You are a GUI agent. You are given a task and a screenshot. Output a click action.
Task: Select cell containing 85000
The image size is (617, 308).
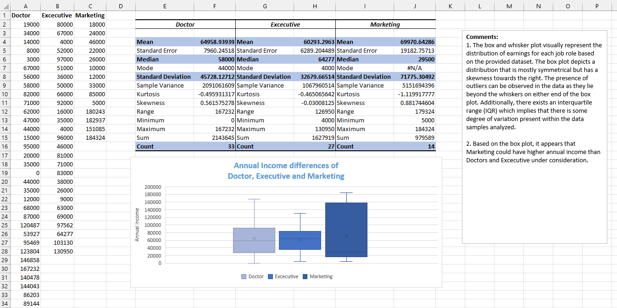coord(90,94)
